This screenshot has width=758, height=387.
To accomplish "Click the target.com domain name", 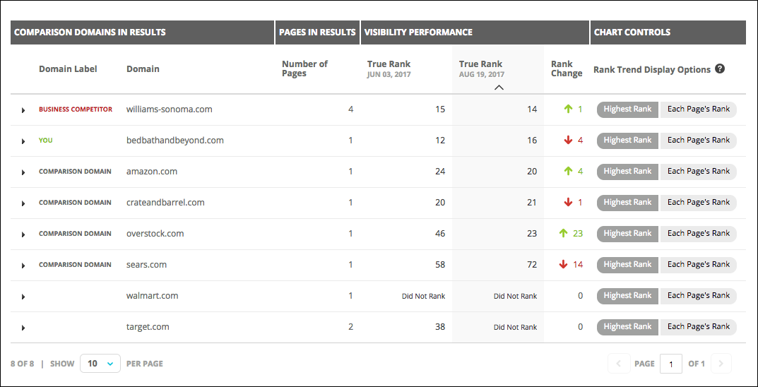I will coord(148,326).
